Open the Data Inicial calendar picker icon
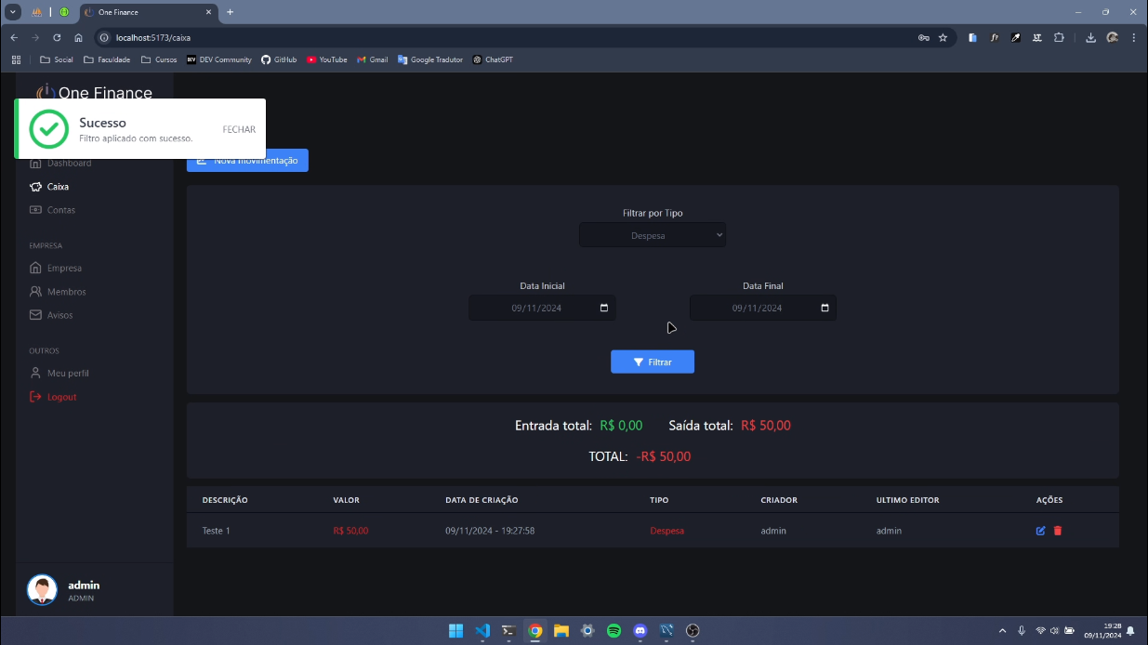 click(x=604, y=308)
